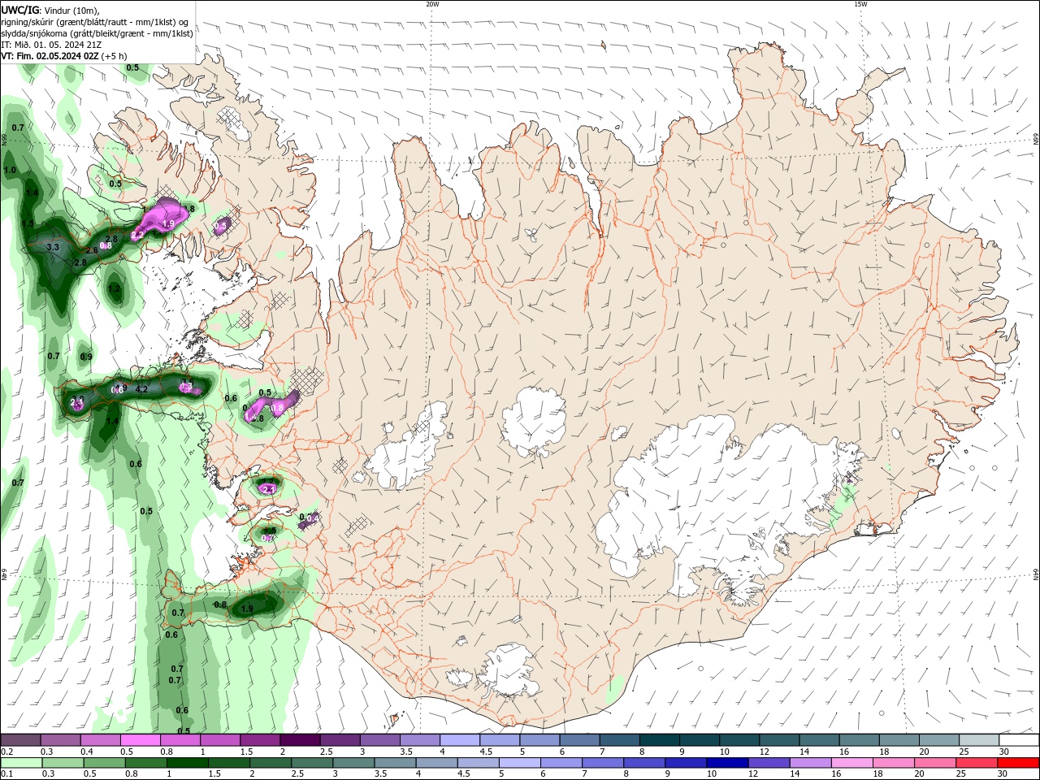Click the light lavender 4 snow-scale swatch

[x=460, y=740]
